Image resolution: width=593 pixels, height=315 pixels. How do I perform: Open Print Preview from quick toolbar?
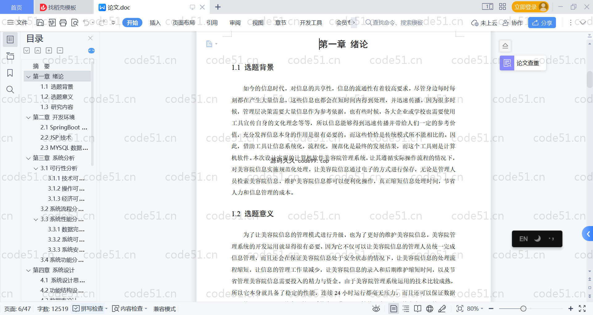tap(74, 23)
